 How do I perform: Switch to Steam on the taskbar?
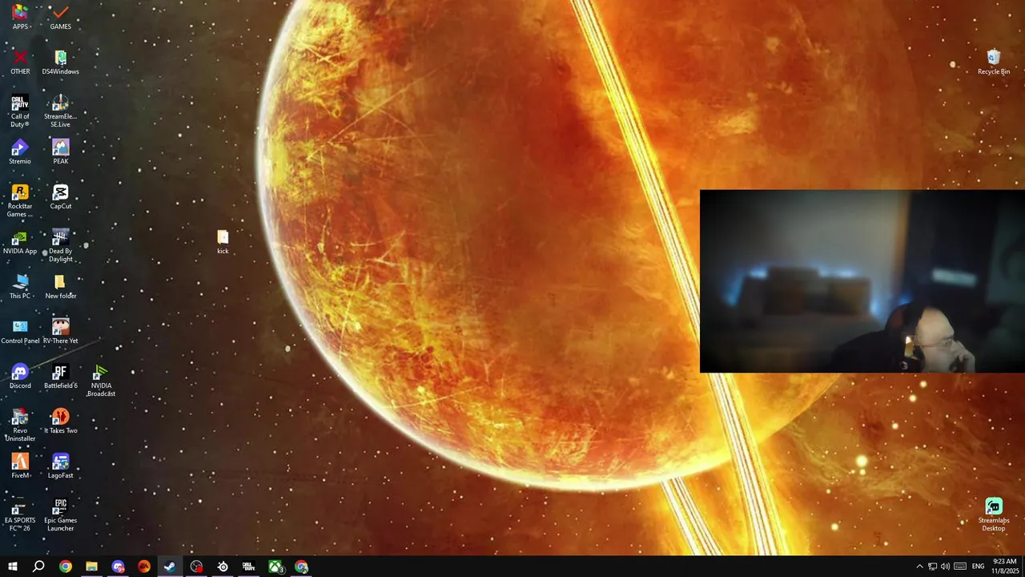click(170, 567)
